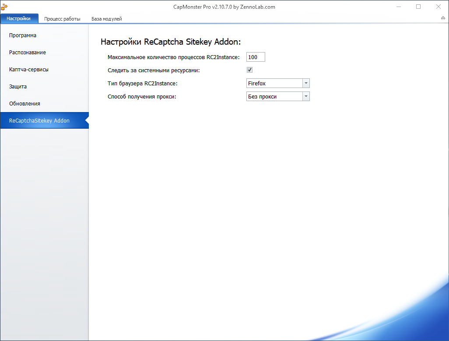
Task: Collapse the ribbon with the top-right chevron icon
Action: coord(443,18)
